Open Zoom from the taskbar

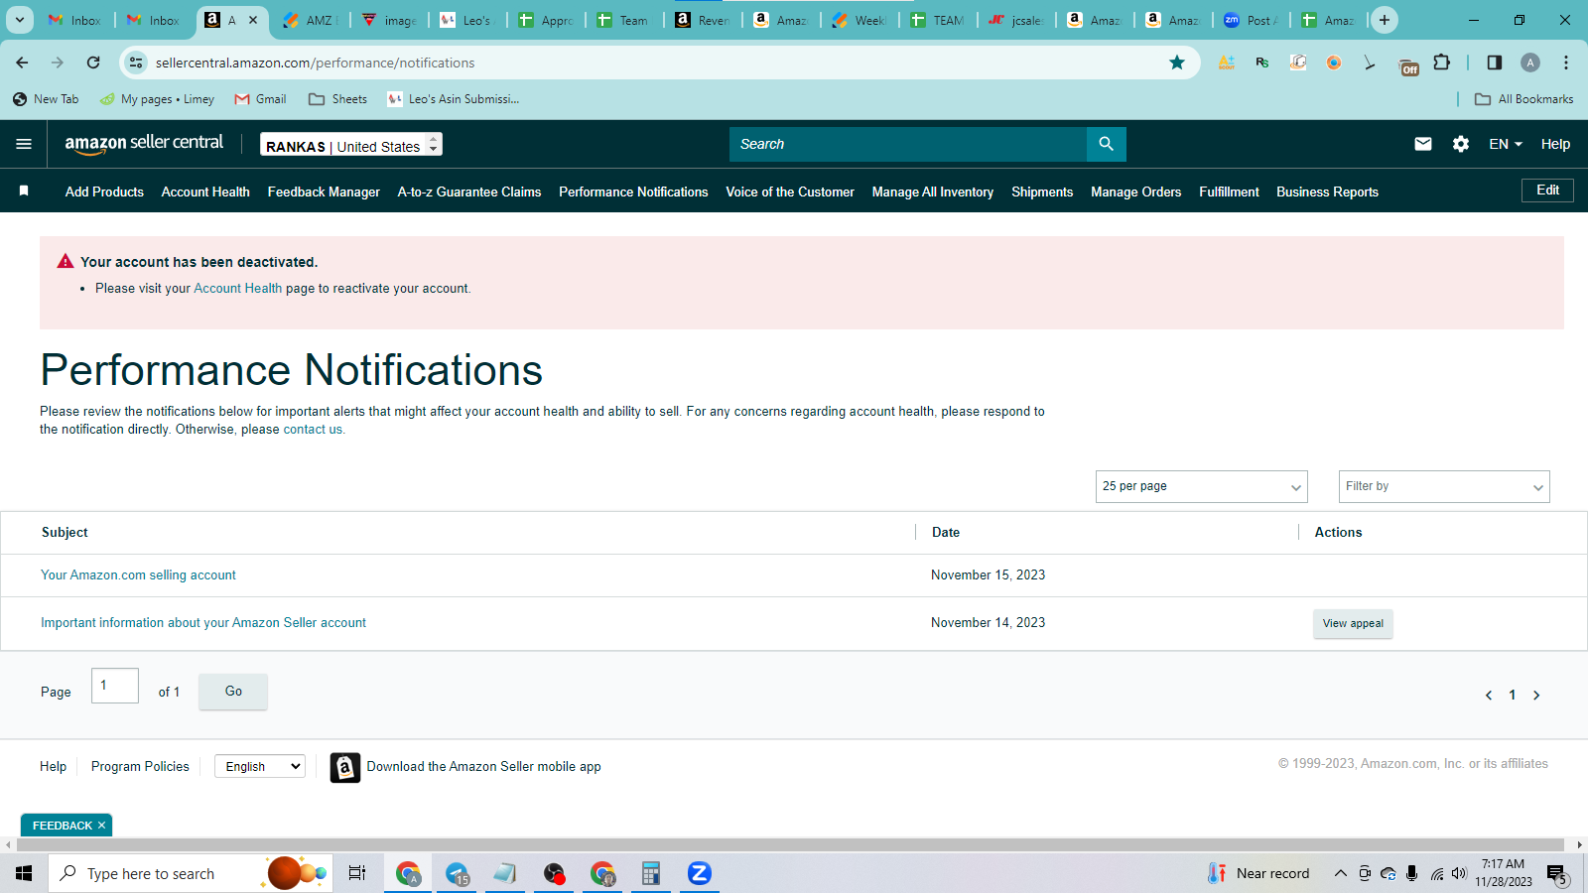pos(700,873)
